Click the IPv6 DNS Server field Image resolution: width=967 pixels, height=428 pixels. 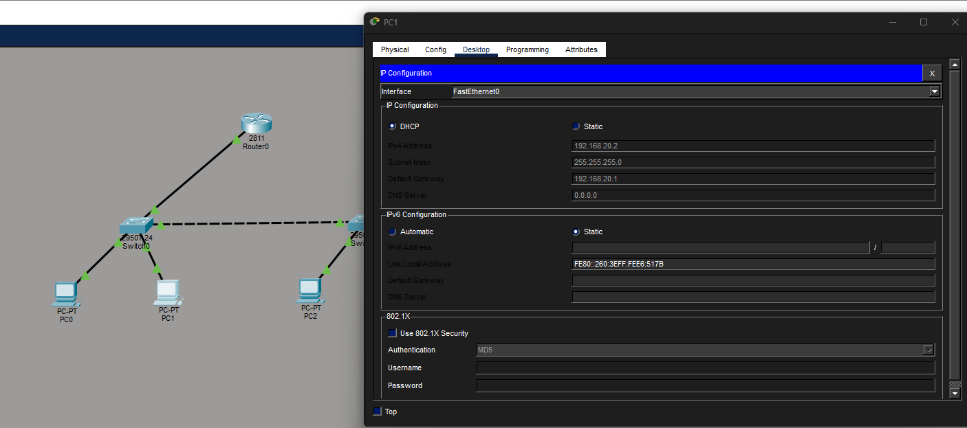click(753, 297)
